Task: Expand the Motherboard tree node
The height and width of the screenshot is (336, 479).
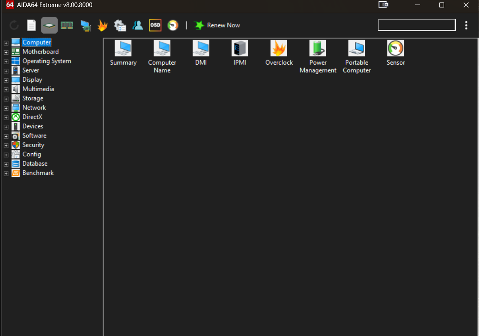Action: pos(6,52)
